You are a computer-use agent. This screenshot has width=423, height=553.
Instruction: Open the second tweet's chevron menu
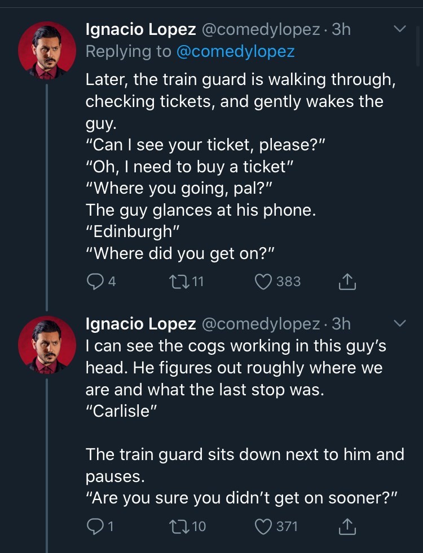(399, 323)
